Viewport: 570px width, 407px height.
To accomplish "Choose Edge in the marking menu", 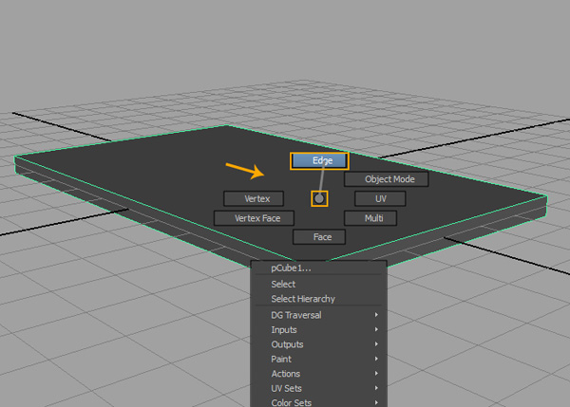I will point(319,161).
